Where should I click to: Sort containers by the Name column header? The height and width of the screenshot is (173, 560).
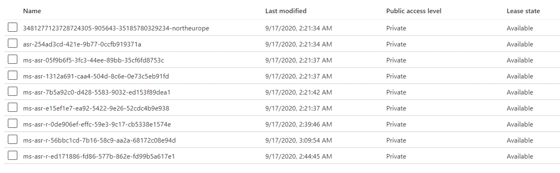coord(32,11)
